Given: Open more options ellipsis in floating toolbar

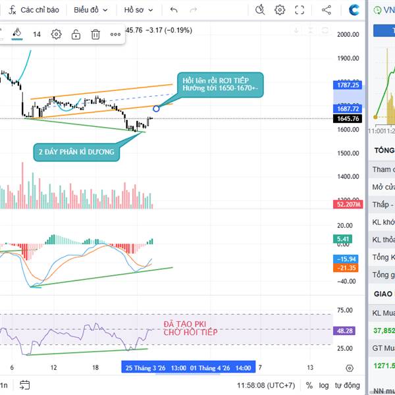Looking at the screenshot, I should click(x=115, y=34).
